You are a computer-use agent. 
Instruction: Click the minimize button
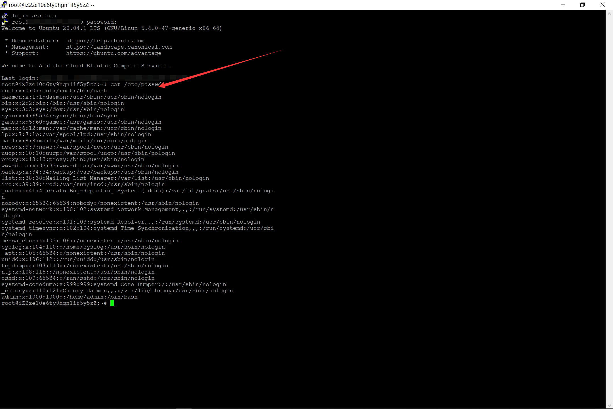coord(563,5)
